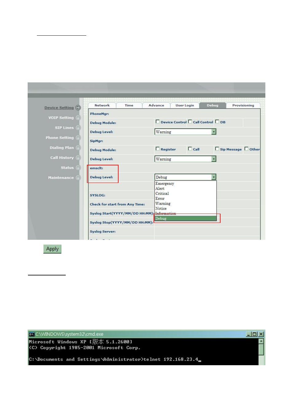The width and height of the screenshot is (293, 415).
Task: Switch to the Provisioning tab
Action: coord(243,105)
